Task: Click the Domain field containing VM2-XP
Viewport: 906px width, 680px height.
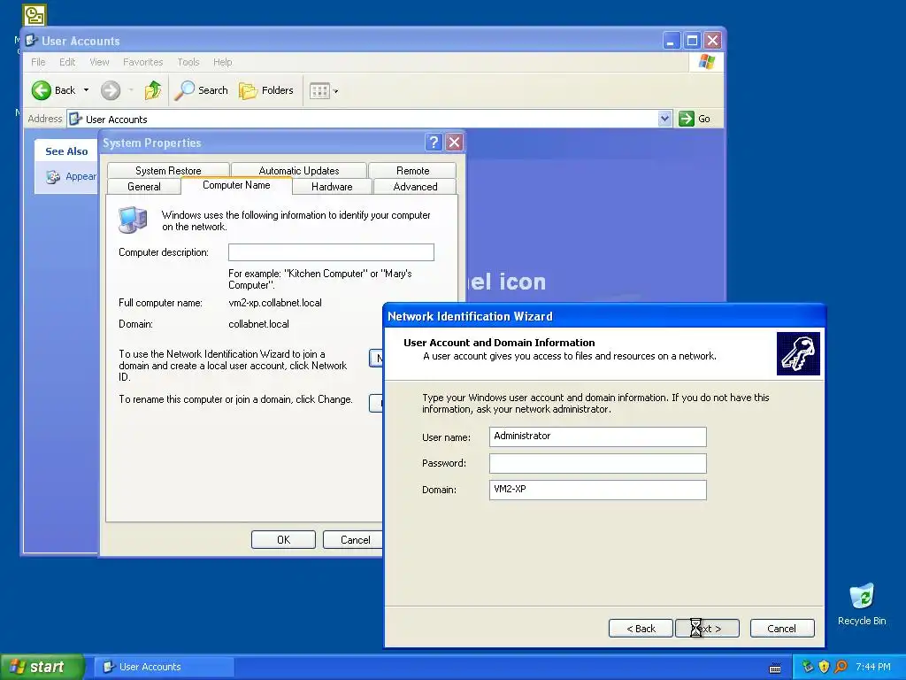Action: click(x=597, y=490)
